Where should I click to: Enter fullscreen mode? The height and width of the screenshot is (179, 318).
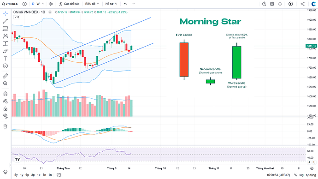point(280,4)
